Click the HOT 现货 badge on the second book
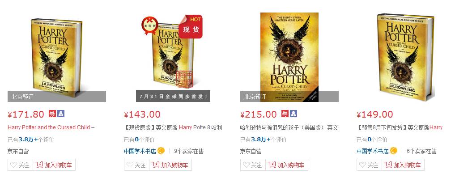Screen dimensions: 455x182 (191, 27)
